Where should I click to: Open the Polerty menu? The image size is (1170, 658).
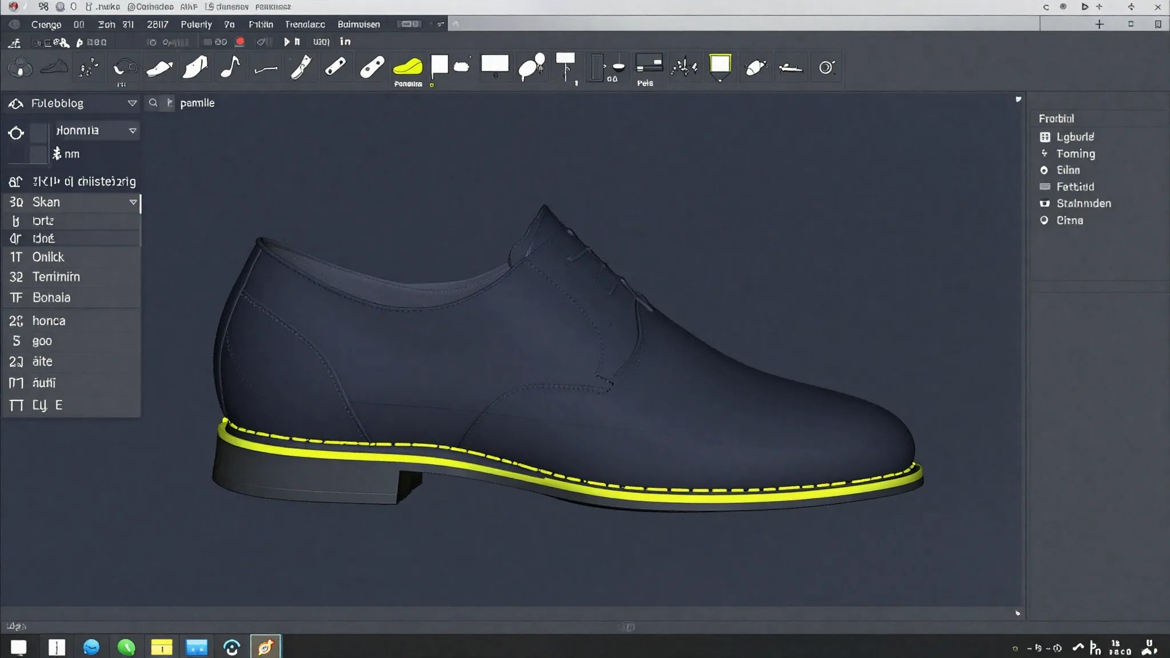click(196, 25)
